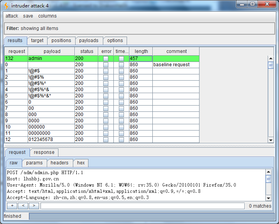The height and width of the screenshot is (224, 279).
Task: Request pane scroll down arrow
Action: (x=268, y=198)
